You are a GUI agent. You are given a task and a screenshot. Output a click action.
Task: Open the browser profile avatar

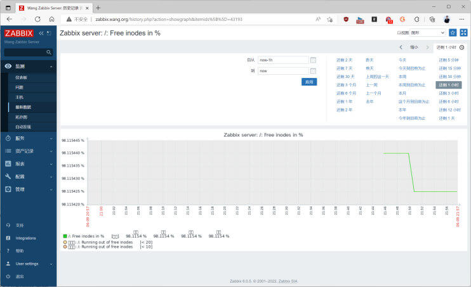pyautogui.click(x=447, y=19)
